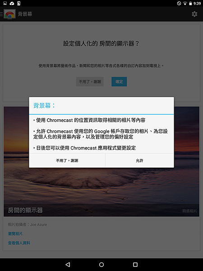Tap the 背景幕： dialog title
The image size is (203, 271).
click(x=44, y=105)
